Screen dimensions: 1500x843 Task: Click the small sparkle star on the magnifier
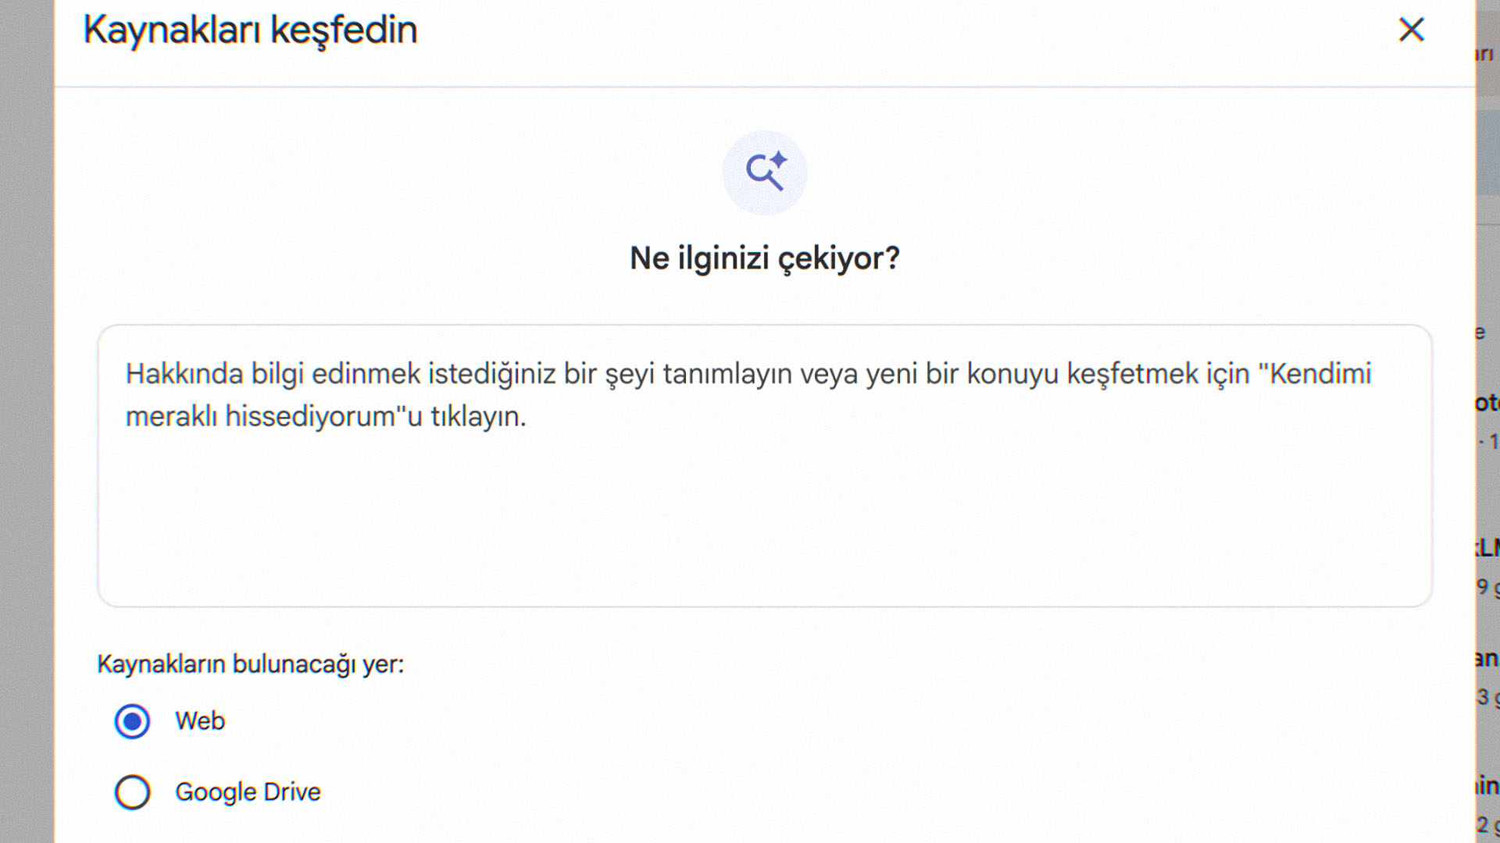point(779,160)
